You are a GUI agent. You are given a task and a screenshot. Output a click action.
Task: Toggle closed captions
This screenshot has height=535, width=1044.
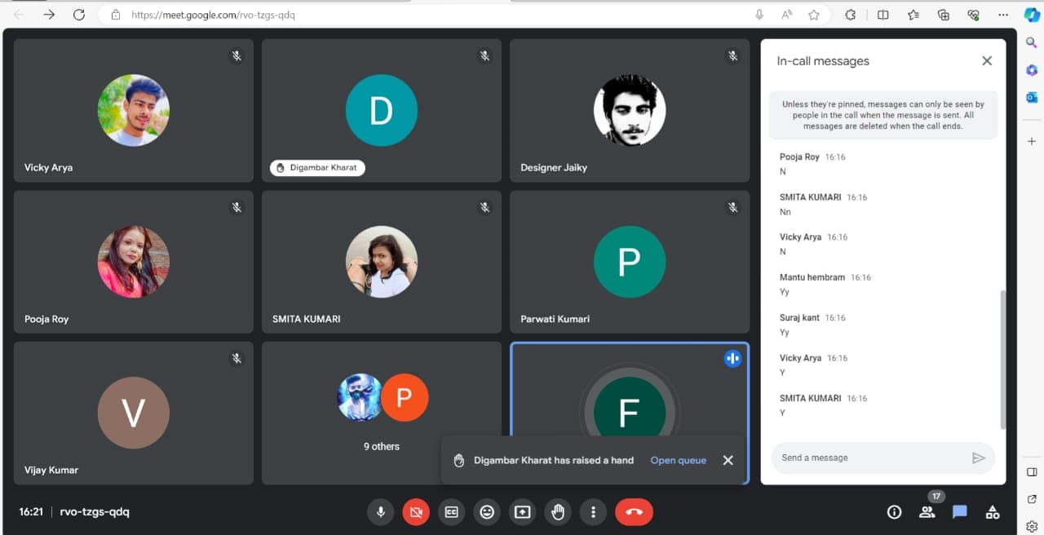[x=451, y=512]
